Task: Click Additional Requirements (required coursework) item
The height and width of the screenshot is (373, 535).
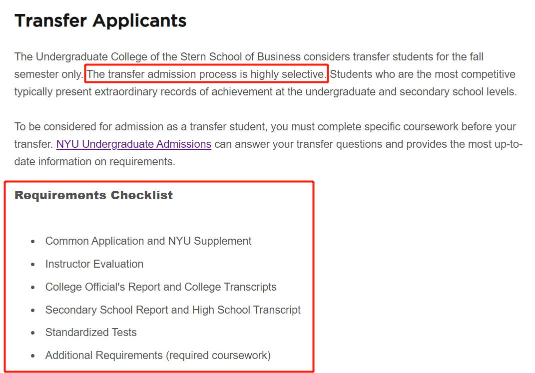Action: pos(158,356)
